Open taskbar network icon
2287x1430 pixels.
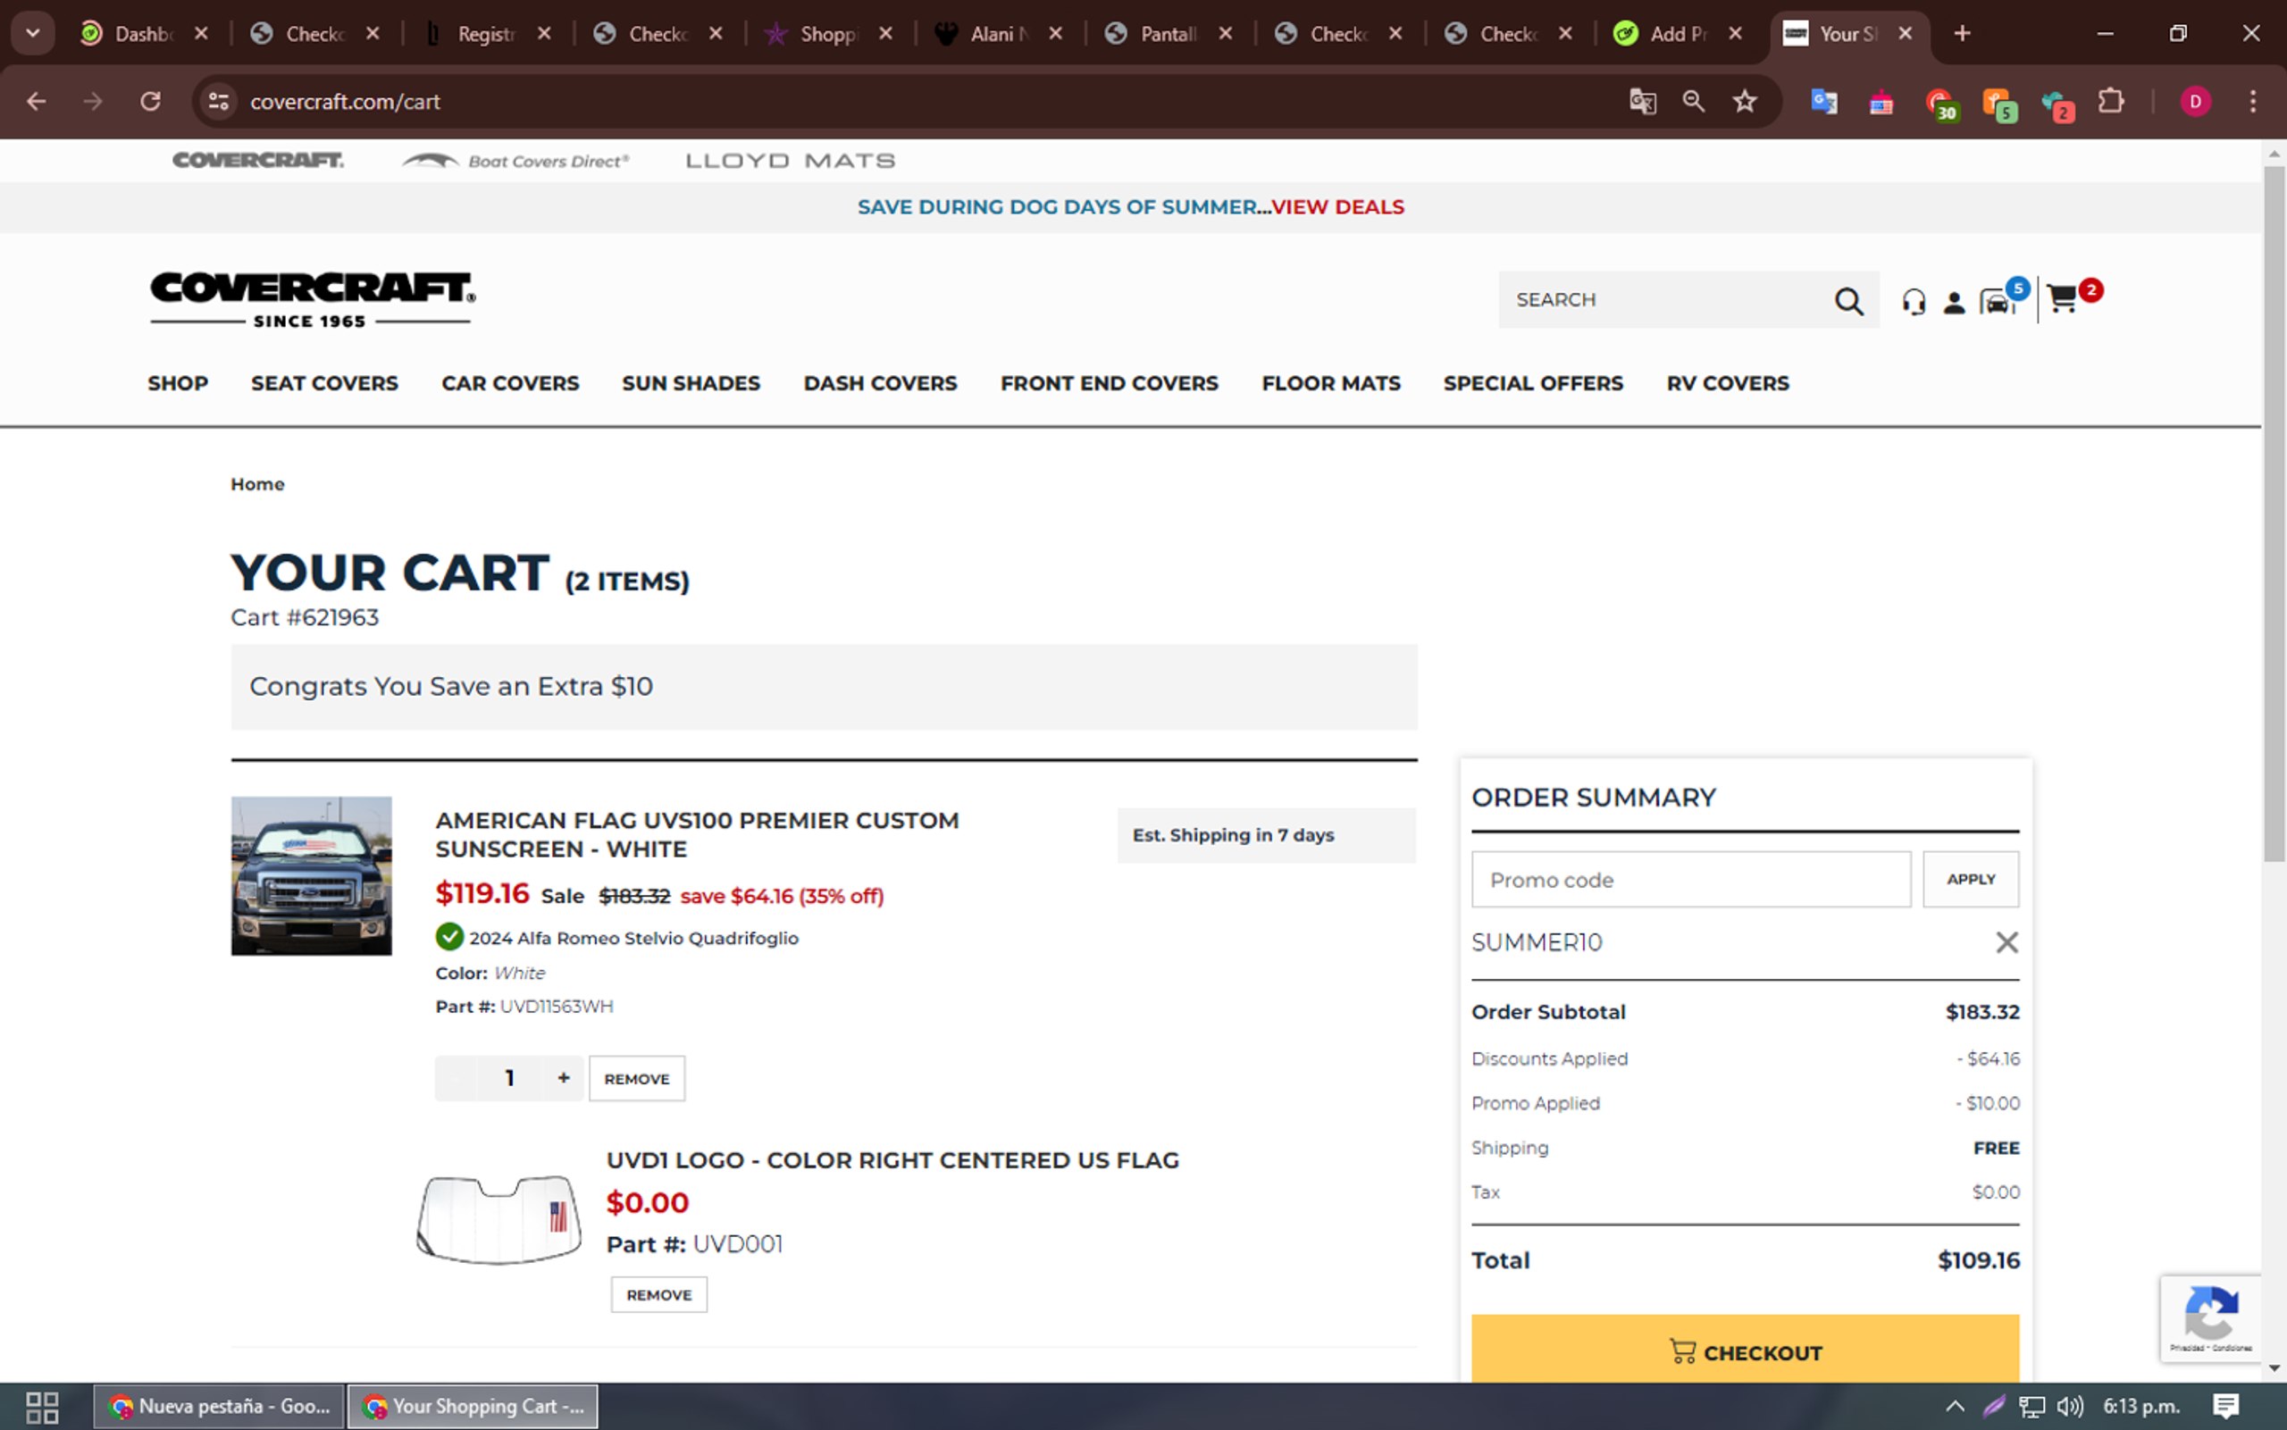point(2031,1407)
